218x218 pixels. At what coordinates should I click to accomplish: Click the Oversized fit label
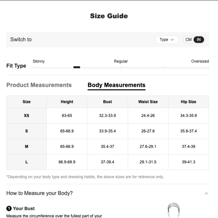click(200, 61)
